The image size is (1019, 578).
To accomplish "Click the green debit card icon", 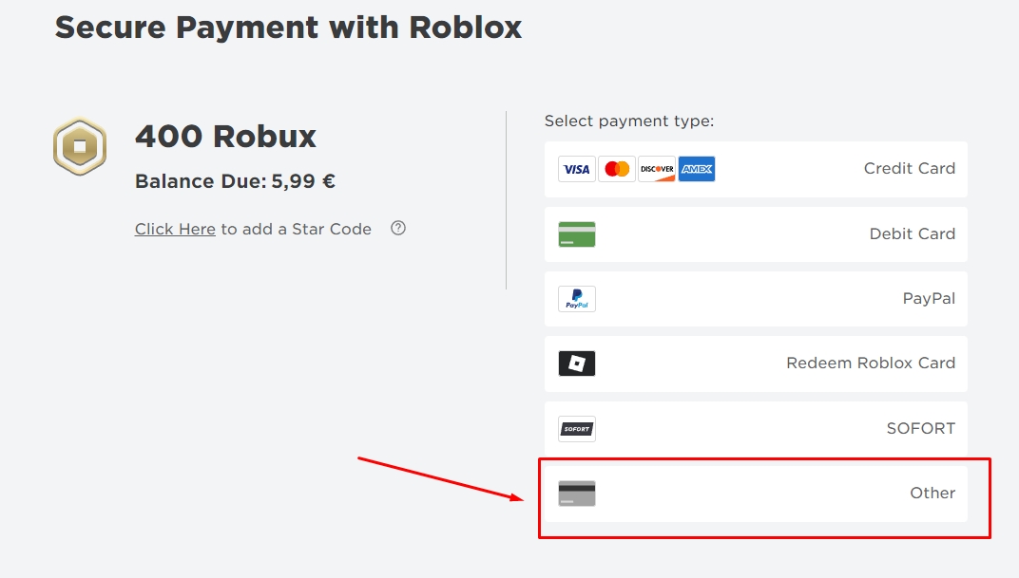I will point(577,234).
